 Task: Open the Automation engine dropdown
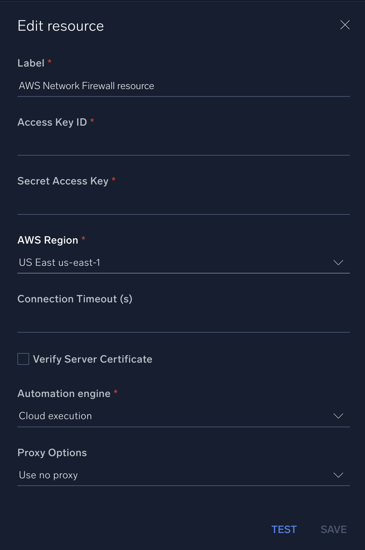pos(184,416)
